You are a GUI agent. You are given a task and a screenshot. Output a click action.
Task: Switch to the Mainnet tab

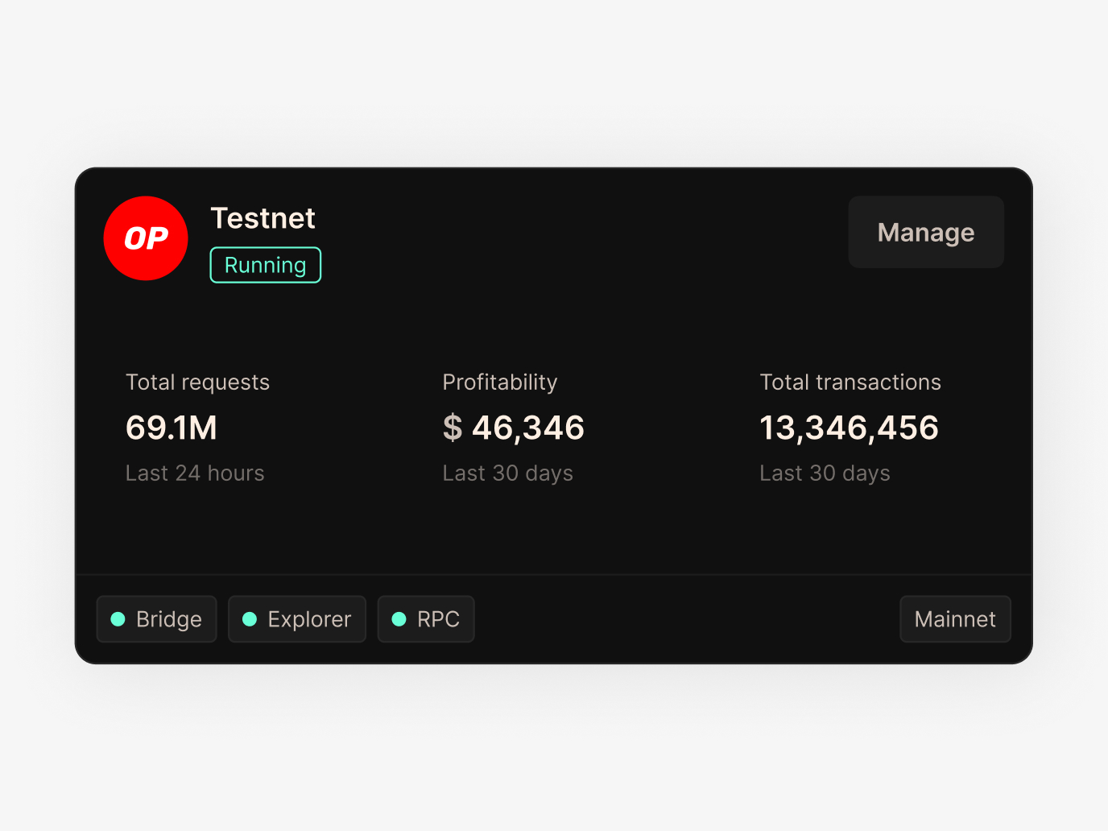(x=955, y=619)
